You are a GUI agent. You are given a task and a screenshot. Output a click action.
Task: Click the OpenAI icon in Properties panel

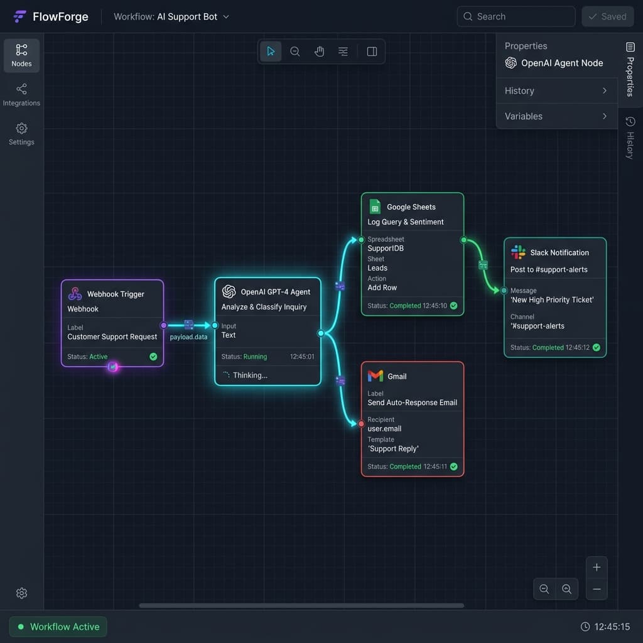pyautogui.click(x=511, y=63)
